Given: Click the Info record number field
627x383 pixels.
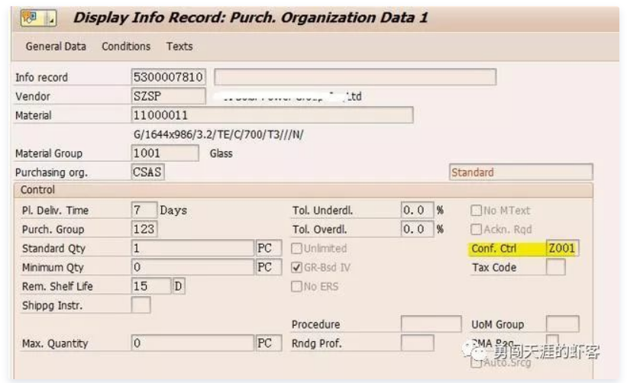Looking at the screenshot, I should coord(168,77).
